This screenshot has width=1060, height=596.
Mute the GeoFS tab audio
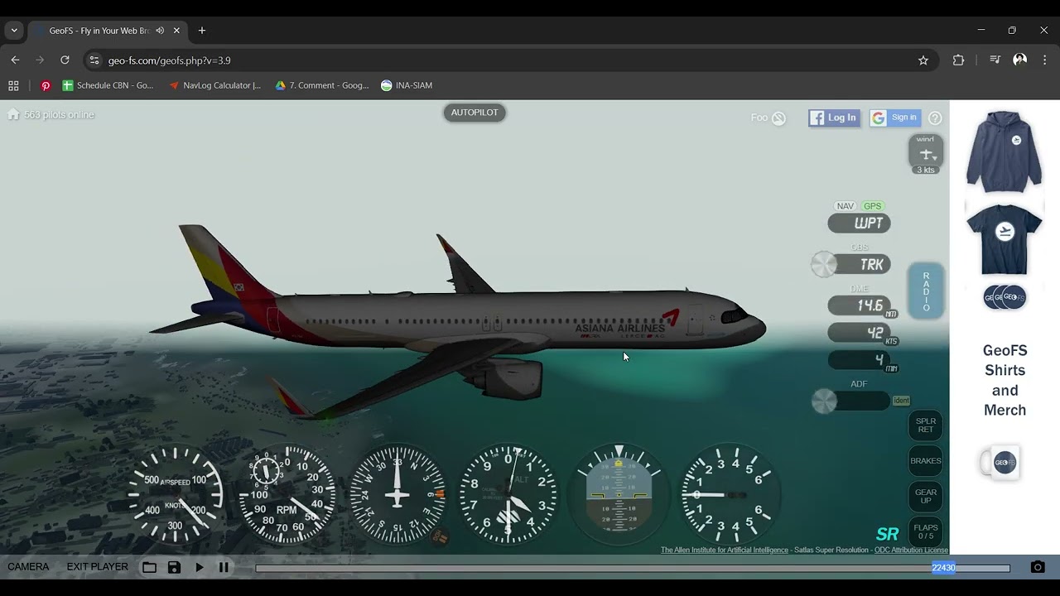click(x=160, y=31)
